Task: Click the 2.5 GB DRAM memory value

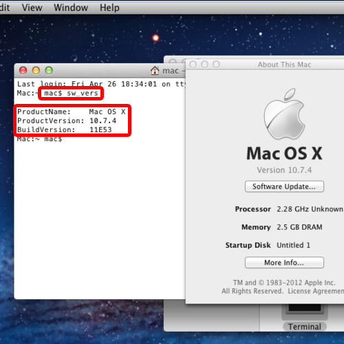Action: coord(299,227)
